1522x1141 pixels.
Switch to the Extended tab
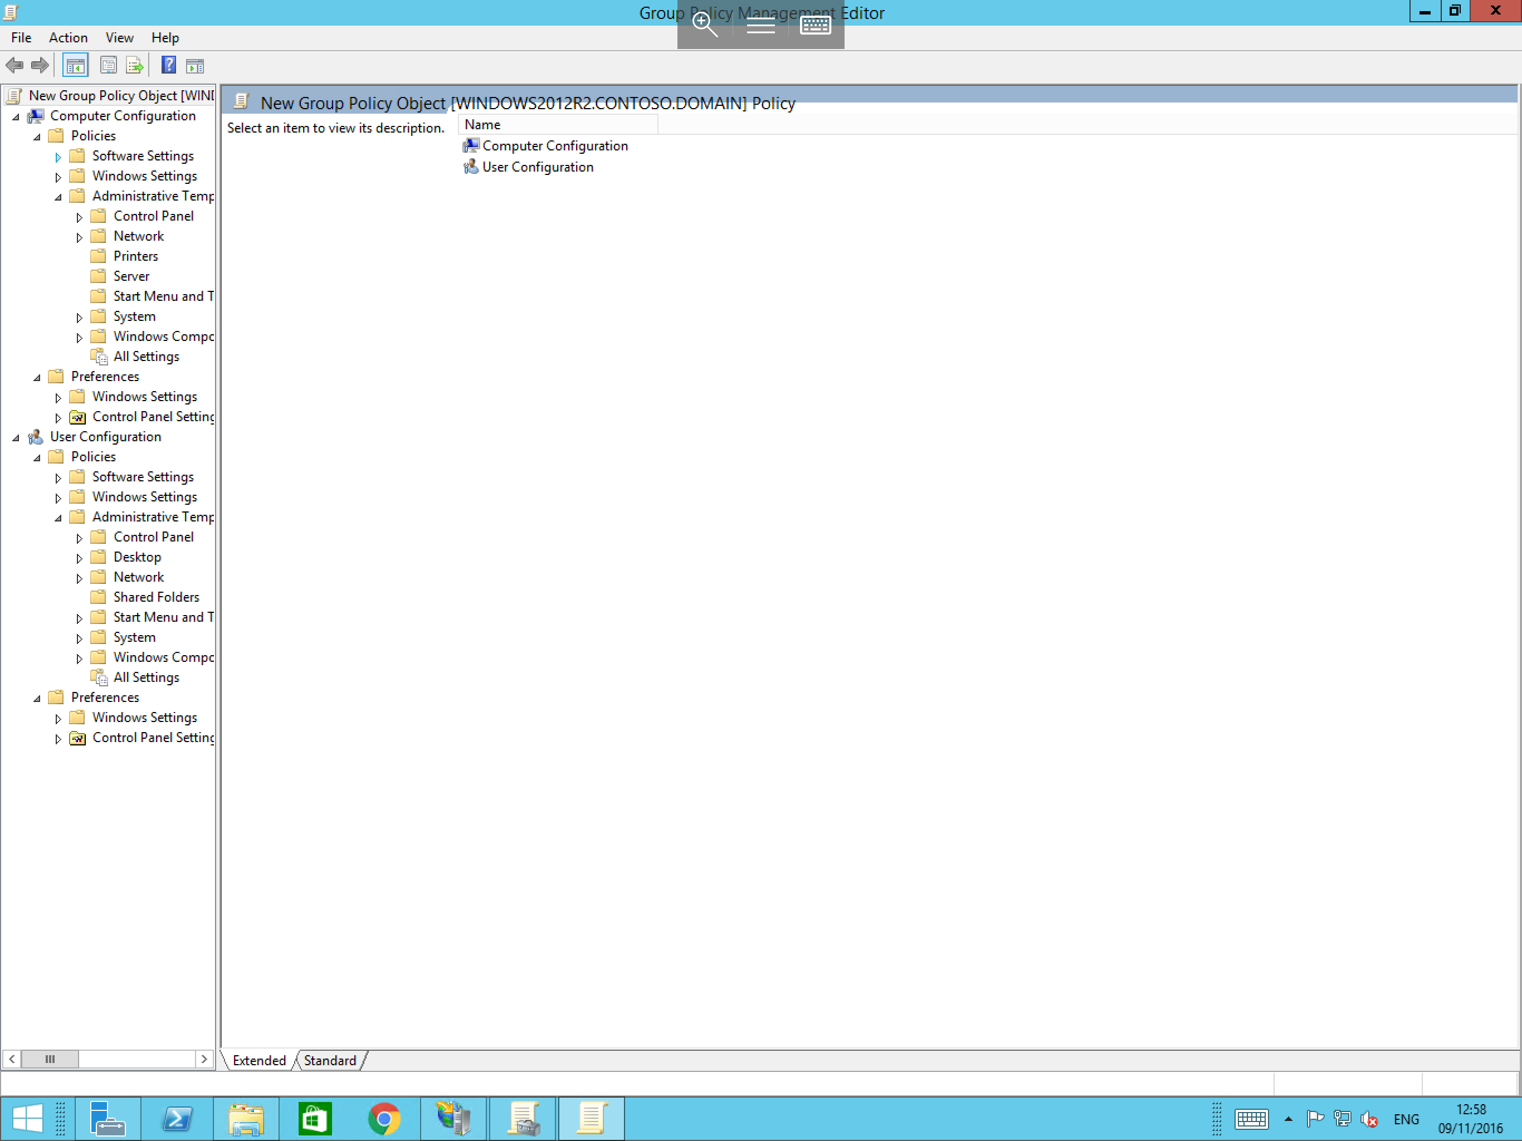(x=260, y=1060)
